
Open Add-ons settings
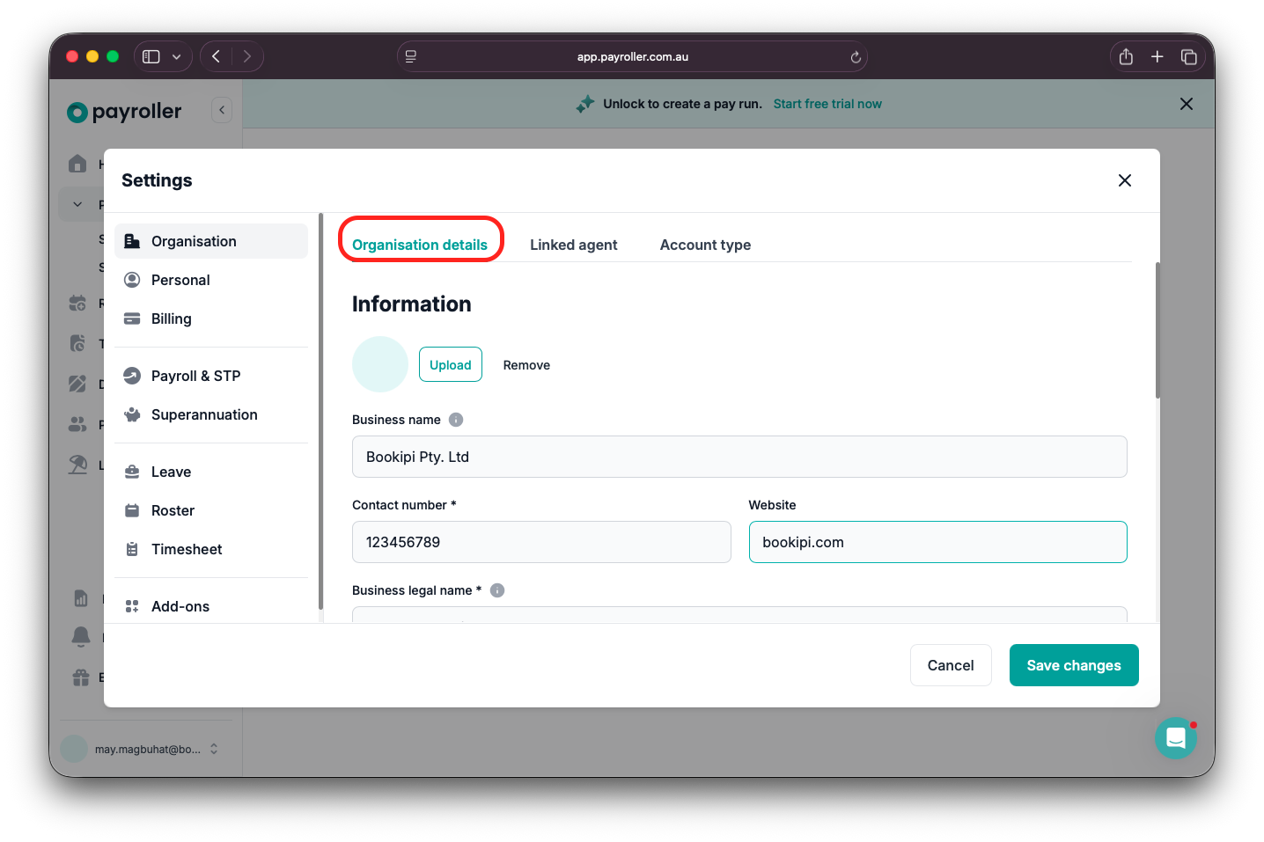211,606
